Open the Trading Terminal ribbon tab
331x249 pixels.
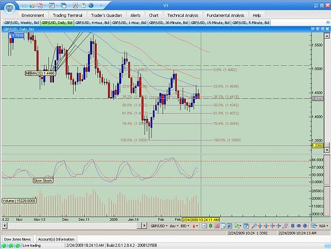tap(68, 15)
